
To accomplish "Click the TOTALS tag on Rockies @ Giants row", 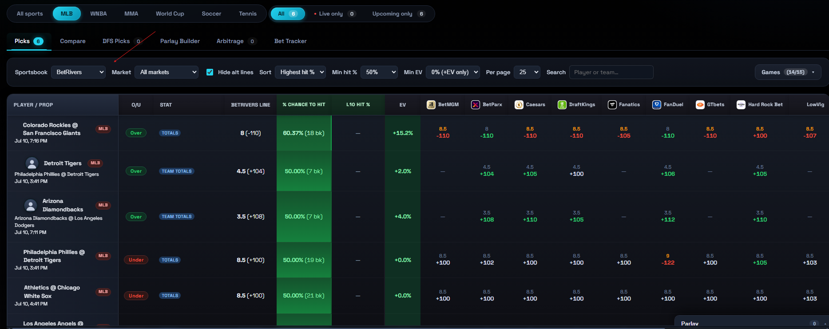I will point(170,133).
